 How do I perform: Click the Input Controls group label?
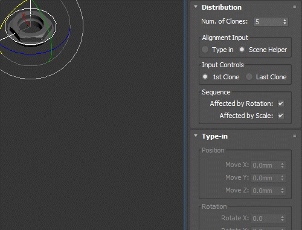[x=223, y=65]
